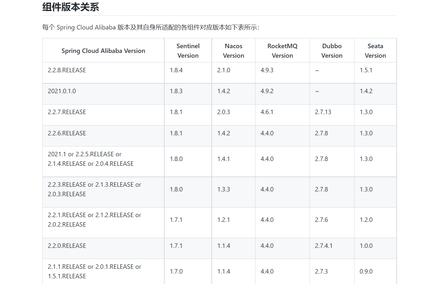Click RocketMQ "4.4.0" in the 2.2.6.RELEASE row
This screenshot has width=421, height=284.
[267, 133]
